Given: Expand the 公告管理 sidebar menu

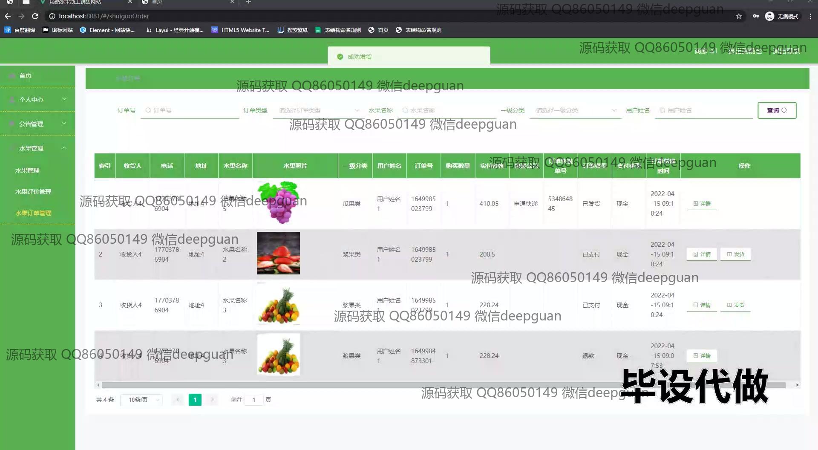Looking at the screenshot, I should tap(37, 124).
